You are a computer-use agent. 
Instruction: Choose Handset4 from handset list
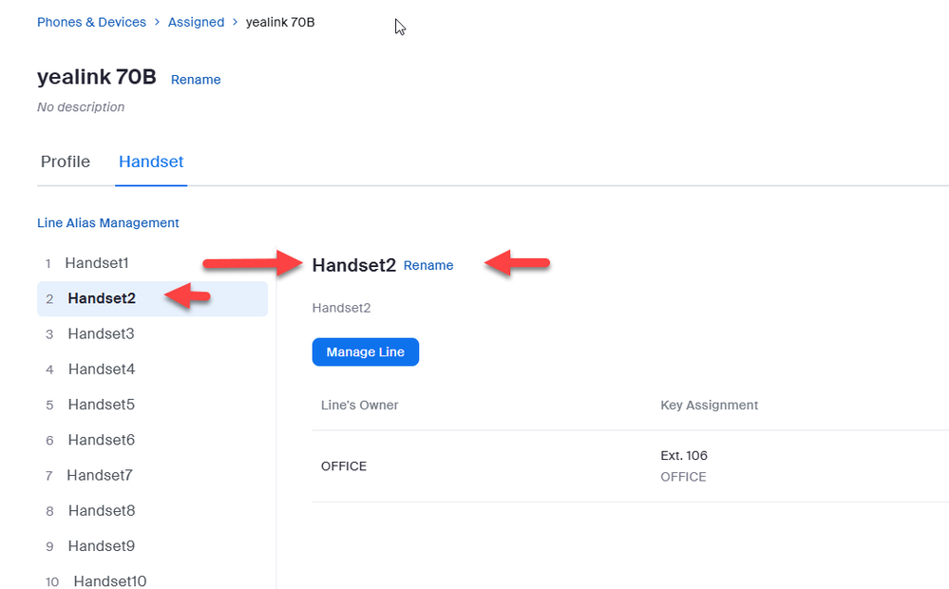pyautogui.click(x=101, y=369)
